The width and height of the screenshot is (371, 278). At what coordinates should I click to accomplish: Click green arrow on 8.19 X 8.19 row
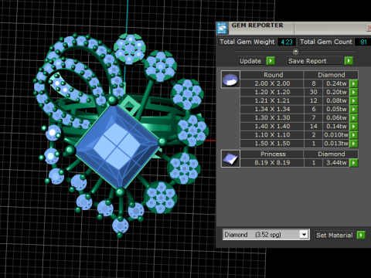tap(353, 163)
